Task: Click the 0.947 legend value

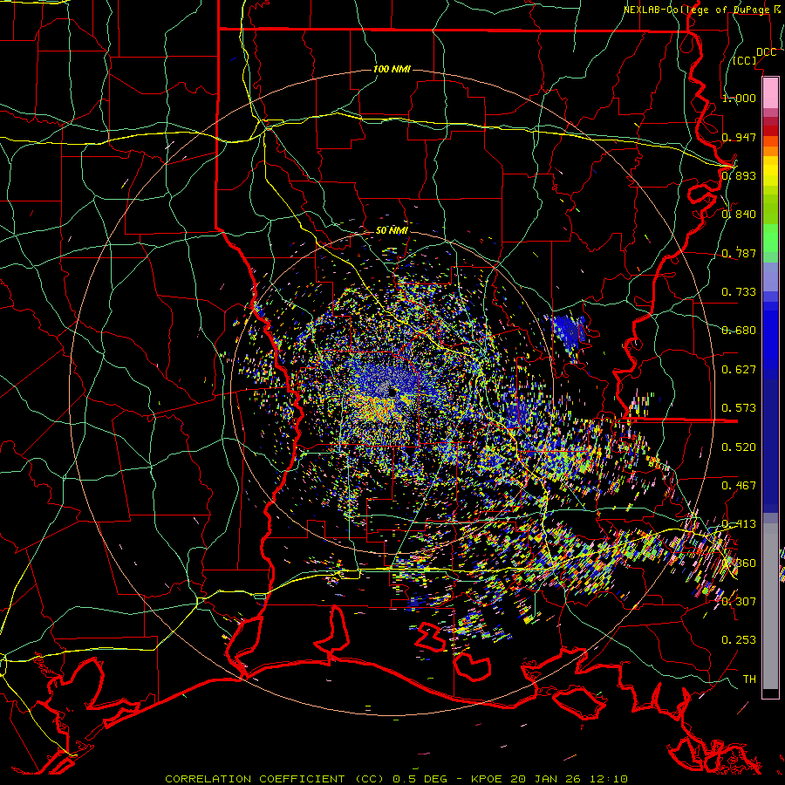Action: (x=739, y=137)
